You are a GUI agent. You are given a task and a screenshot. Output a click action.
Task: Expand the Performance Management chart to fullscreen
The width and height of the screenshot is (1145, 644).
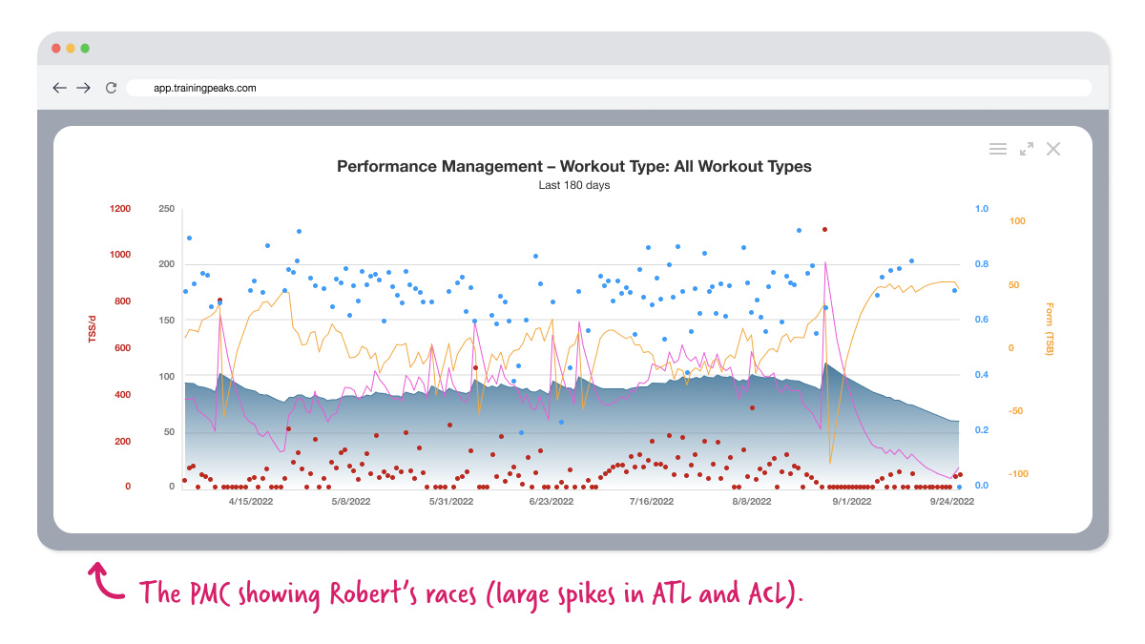point(1026,149)
